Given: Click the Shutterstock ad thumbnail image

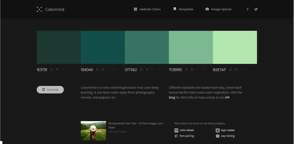Looking at the screenshot, I should tap(93, 131).
